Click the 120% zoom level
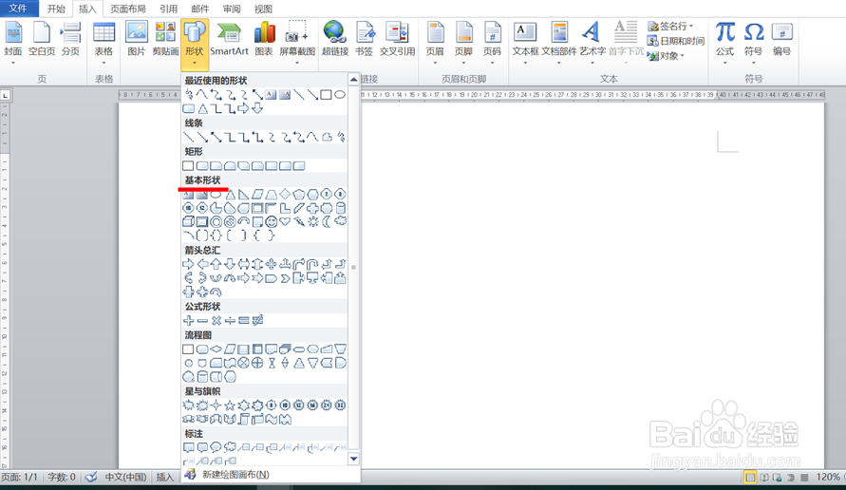 tap(828, 477)
